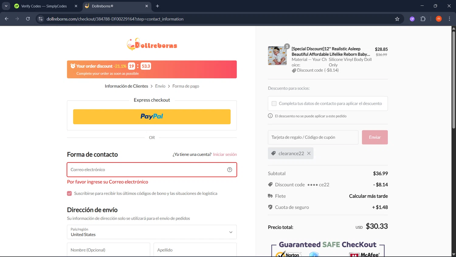Submit coupon with Enviar button
Image resolution: width=456 pixels, height=257 pixels.
(375, 137)
